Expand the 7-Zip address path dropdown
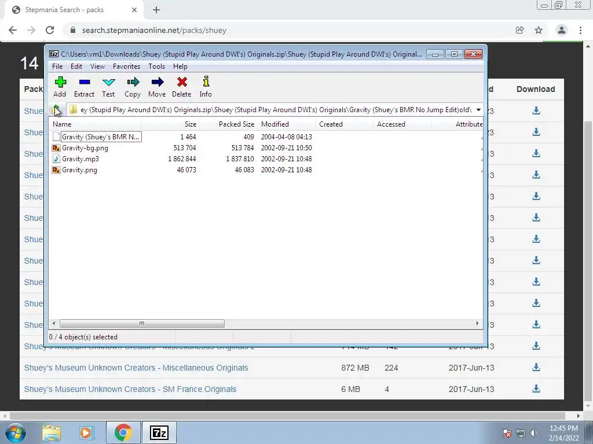The image size is (593, 444). [x=478, y=110]
